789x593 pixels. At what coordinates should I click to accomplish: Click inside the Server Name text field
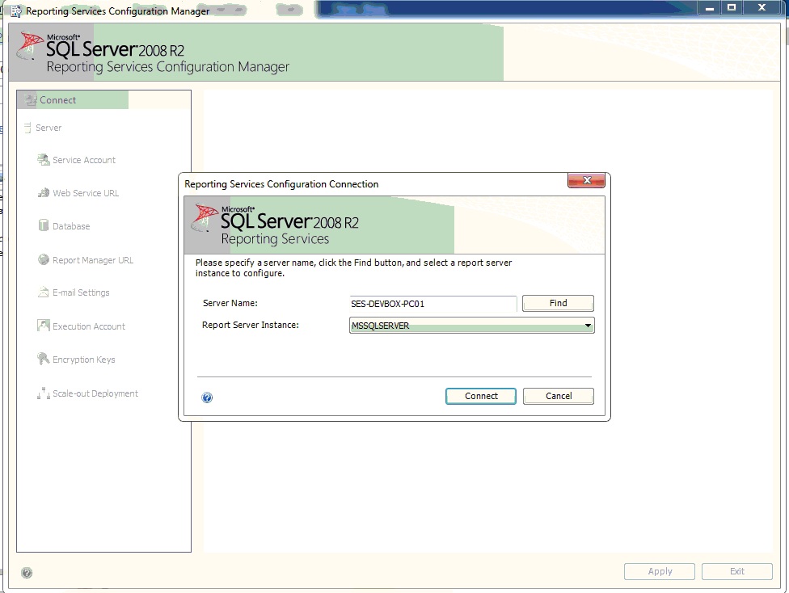tap(433, 304)
